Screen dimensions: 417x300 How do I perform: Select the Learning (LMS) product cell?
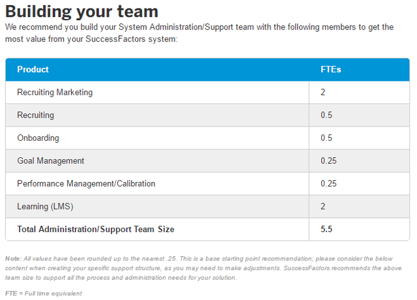[45, 207]
